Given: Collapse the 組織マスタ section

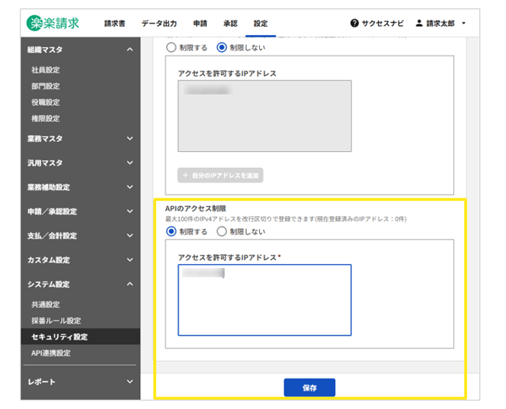Looking at the screenshot, I should pyautogui.click(x=130, y=50).
